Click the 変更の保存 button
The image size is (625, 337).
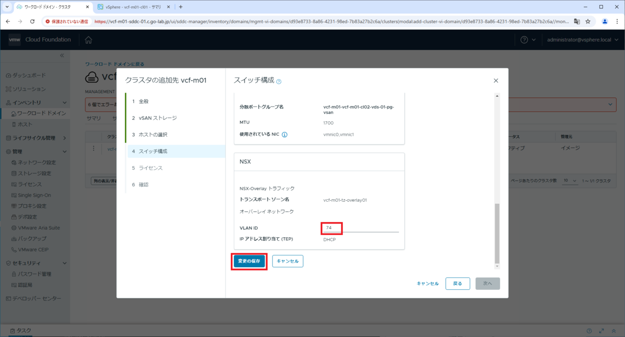pyautogui.click(x=249, y=261)
